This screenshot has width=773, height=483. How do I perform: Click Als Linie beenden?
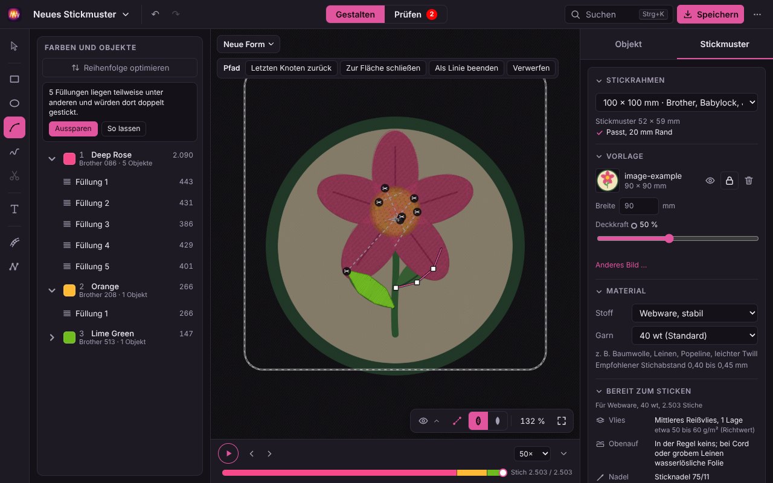(467, 68)
